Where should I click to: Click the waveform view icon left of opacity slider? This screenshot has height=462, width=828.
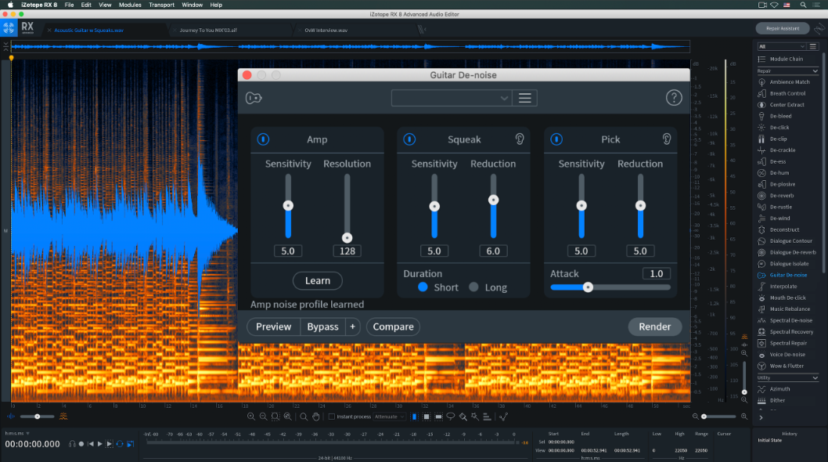(11, 417)
